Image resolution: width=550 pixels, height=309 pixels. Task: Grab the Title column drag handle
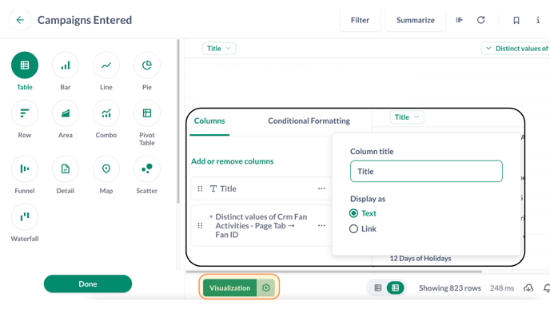click(200, 188)
